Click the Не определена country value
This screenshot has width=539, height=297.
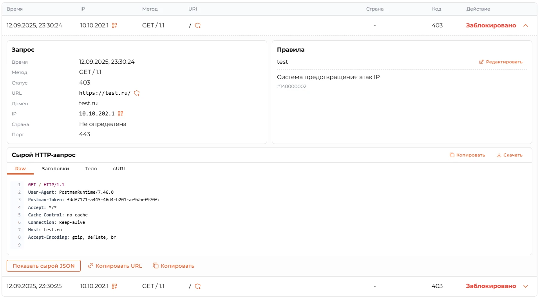tap(103, 124)
